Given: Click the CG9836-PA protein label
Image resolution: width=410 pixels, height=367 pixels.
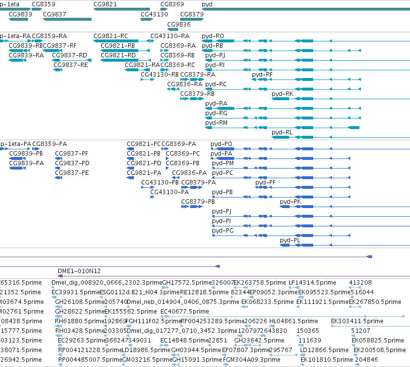Looking at the screenshot, I should [x=189, y=173].
